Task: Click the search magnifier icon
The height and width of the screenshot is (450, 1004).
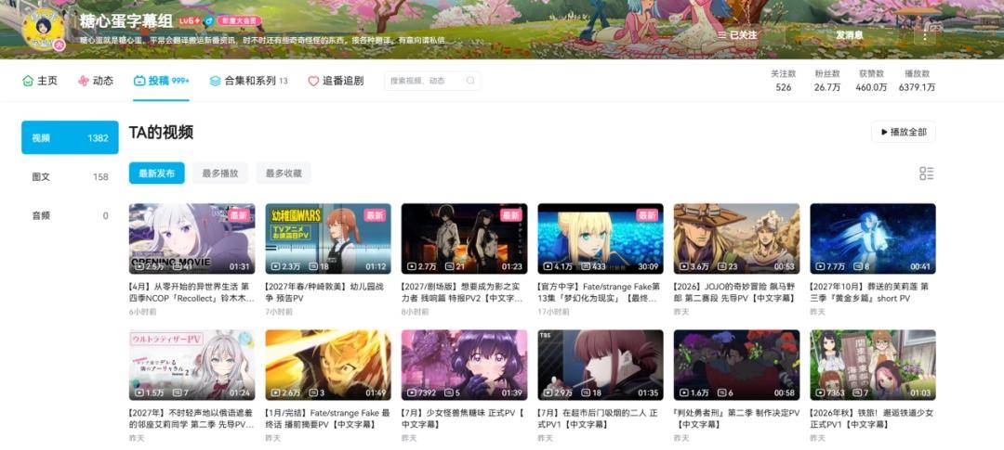Action: [x=470, y=81]
